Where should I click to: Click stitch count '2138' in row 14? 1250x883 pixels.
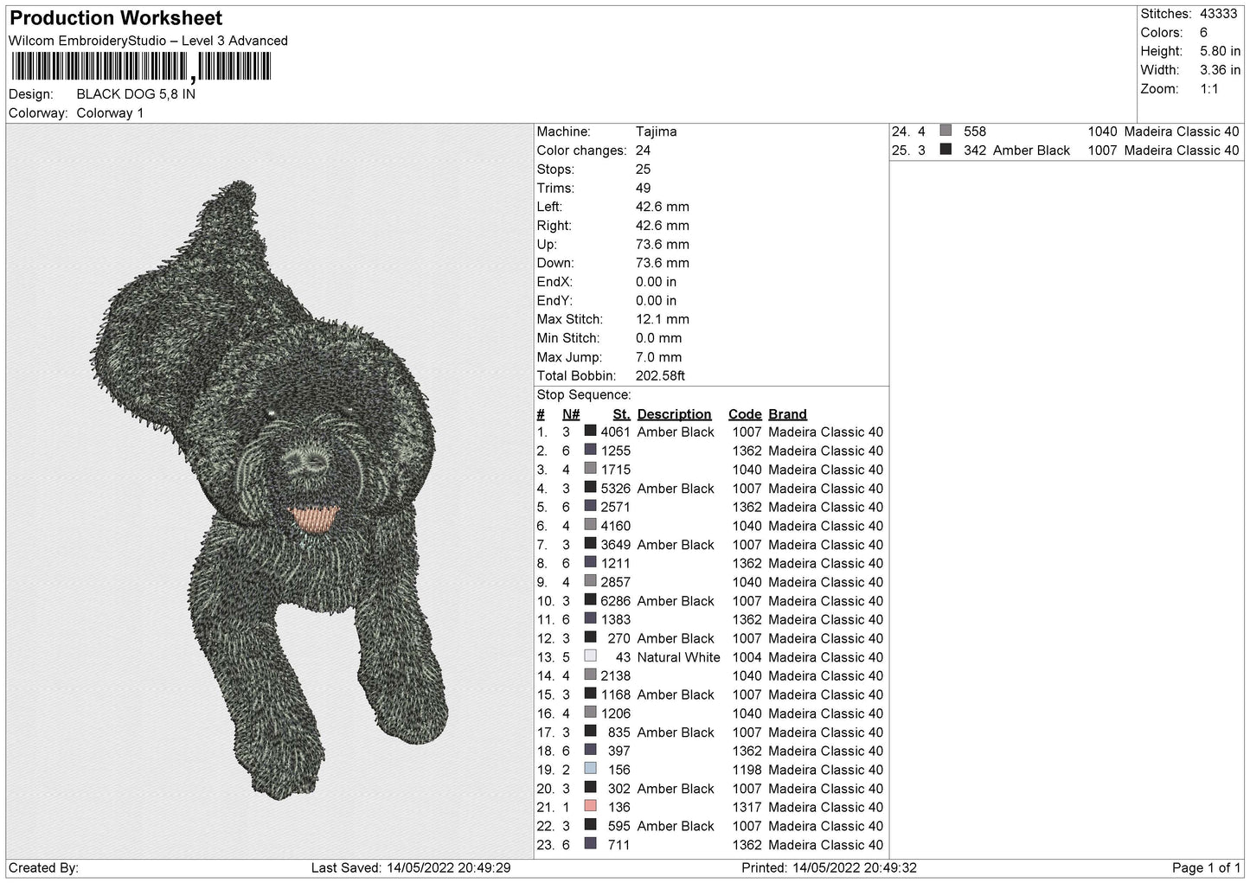(x=615, y=675)
